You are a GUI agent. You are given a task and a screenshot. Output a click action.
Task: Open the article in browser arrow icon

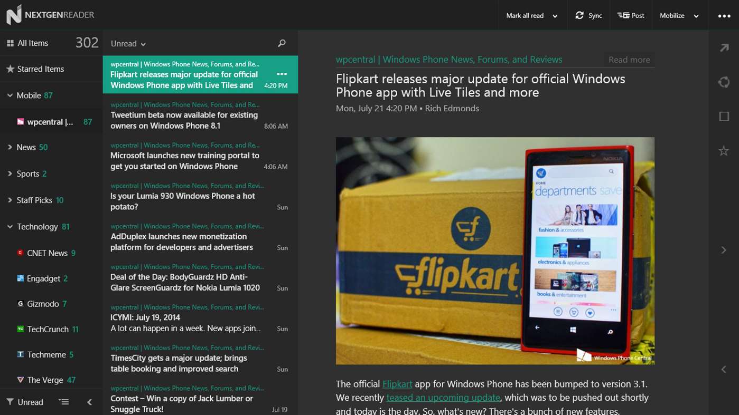coord(724,48)
